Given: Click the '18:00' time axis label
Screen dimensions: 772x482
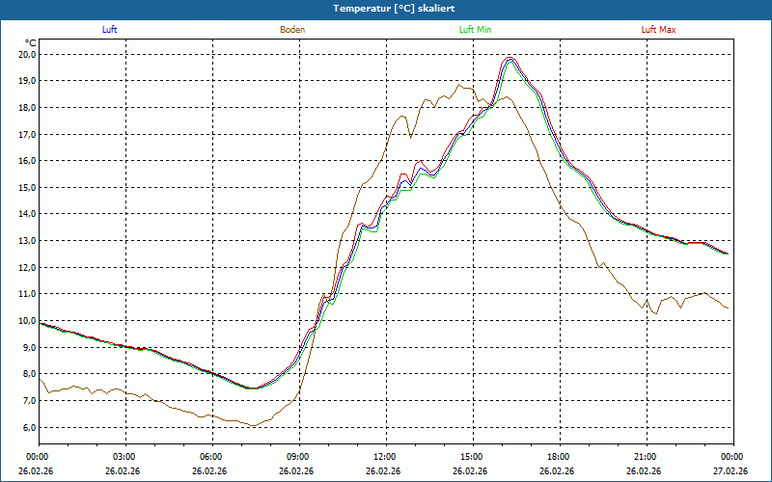Looking at the screenshot, I should coord(560,457).
